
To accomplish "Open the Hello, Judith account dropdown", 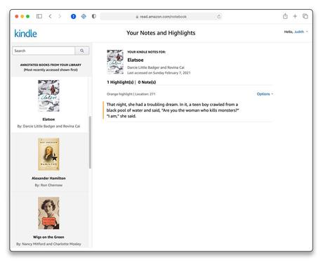I will (x=296, y=32).
